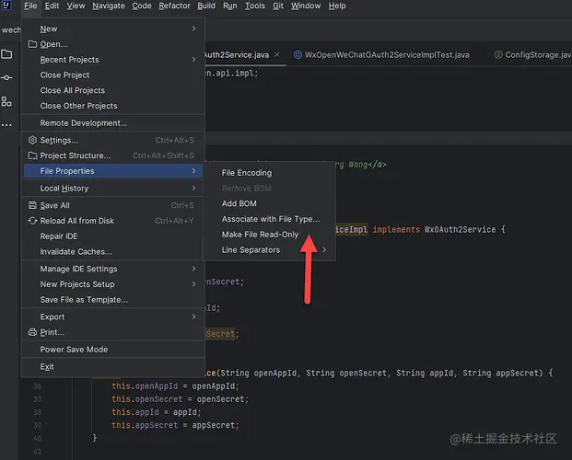Screen dimensions: 572x460
Task: Click the class icon on WxOpenWeChatOAuth2ServiceImplTest.java tab
Action: [298, 54]
